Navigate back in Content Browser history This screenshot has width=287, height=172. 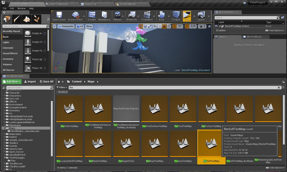pyautogui.click(x=59, y=82)
